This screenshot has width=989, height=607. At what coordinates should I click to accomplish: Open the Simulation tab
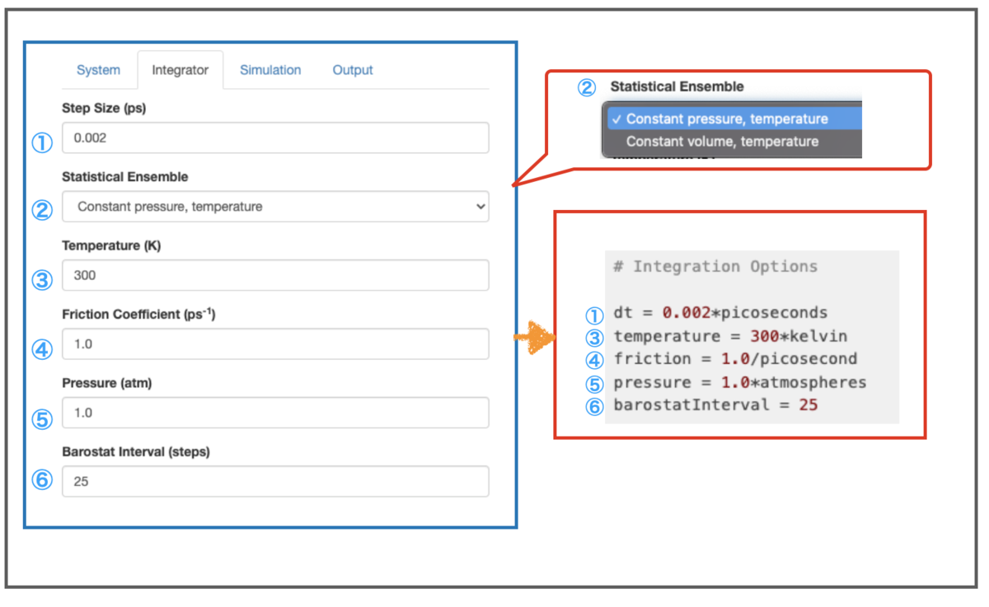[270, 70]
